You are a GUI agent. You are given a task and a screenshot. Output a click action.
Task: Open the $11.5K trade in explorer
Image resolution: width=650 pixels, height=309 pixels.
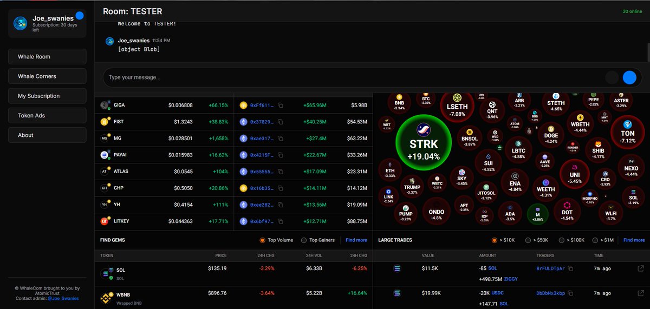pos(641,268)
